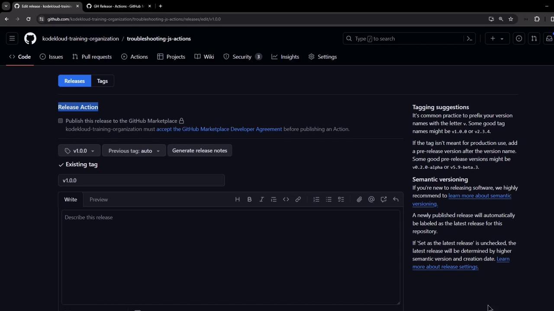Image resolution: width=554 pixels, height=311 pixels.
Task: Bookmark this page with the star icon
Action: click(x=511, y=19)
